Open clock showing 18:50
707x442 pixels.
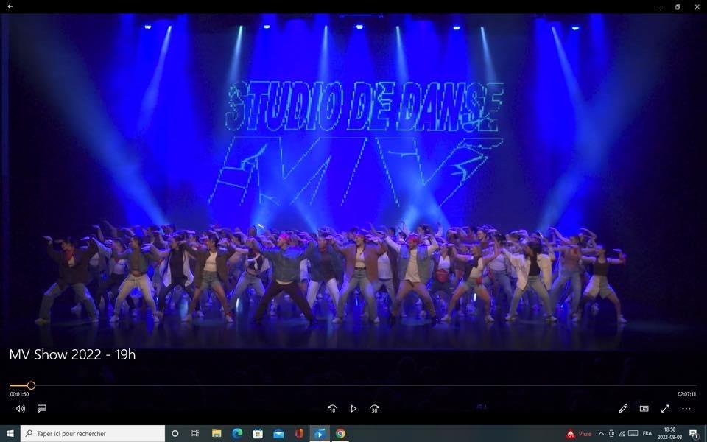click(x=669, y=433)
